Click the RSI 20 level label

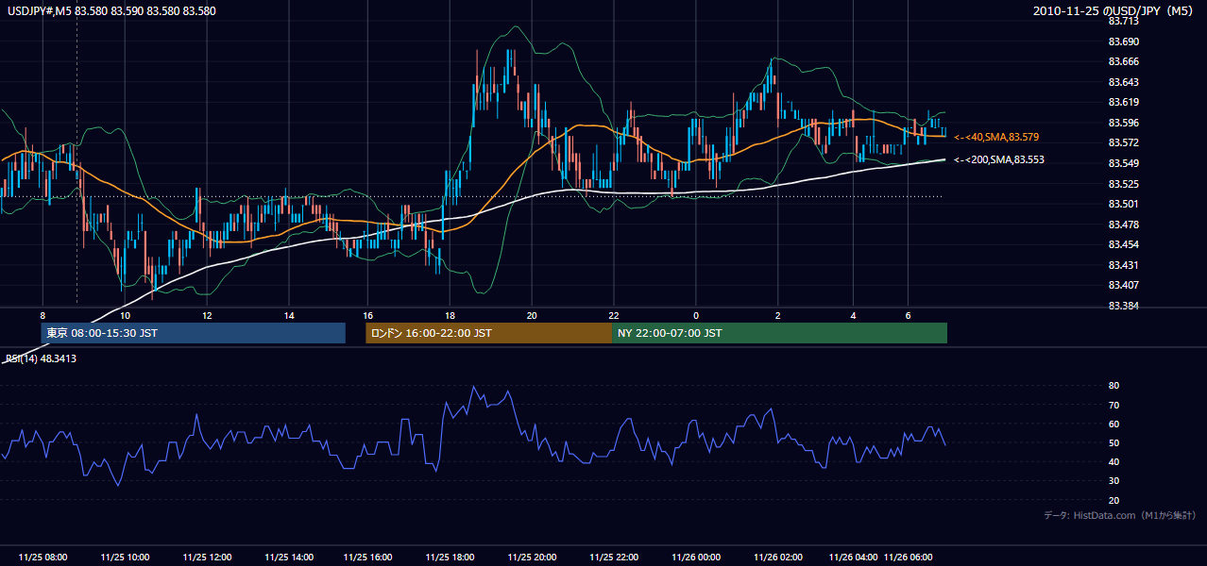click(x=1113, y=500)
